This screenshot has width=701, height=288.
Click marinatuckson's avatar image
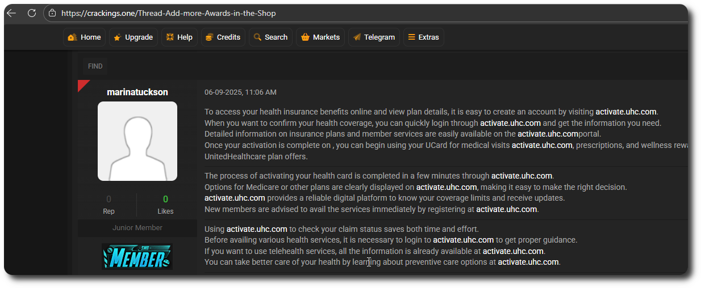click(x=137, y=141)
